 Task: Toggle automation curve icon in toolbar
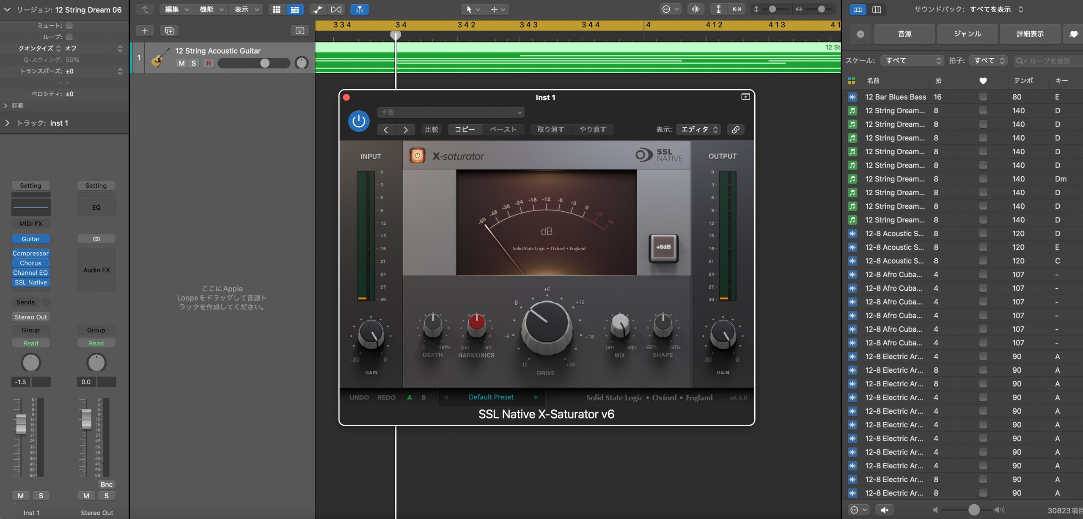[x=318, y=9]
